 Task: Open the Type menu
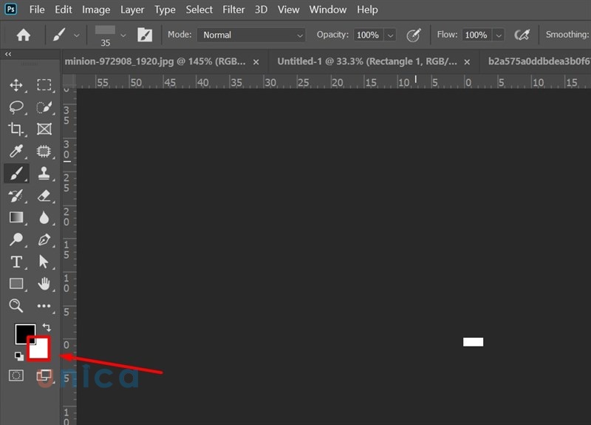coord(165,10)
